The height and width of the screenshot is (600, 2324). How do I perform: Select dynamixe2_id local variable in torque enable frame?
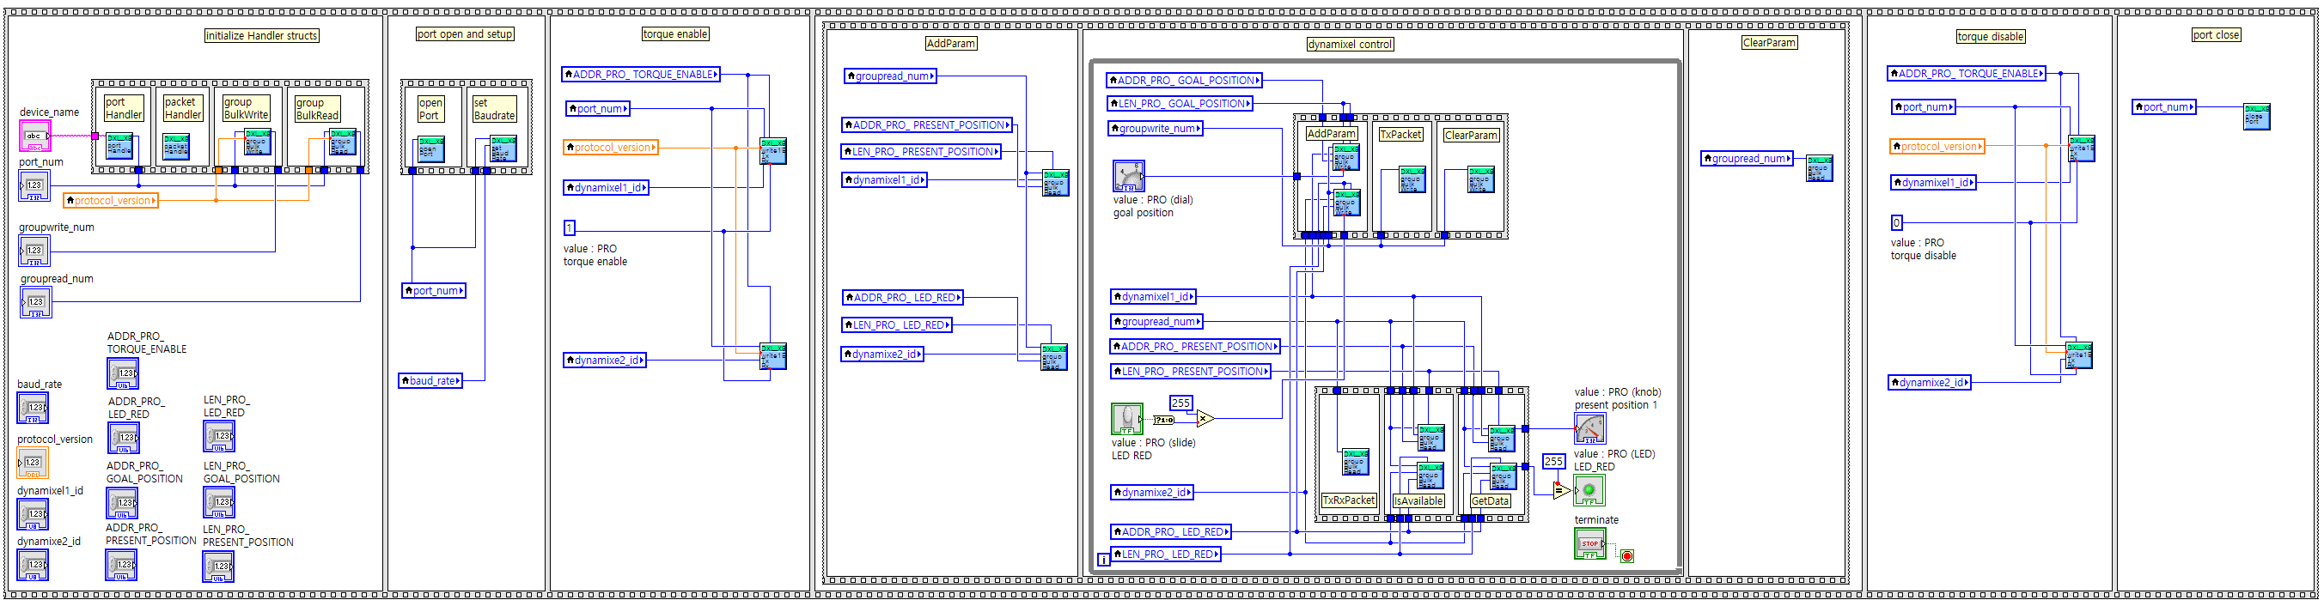click(605, 360)
